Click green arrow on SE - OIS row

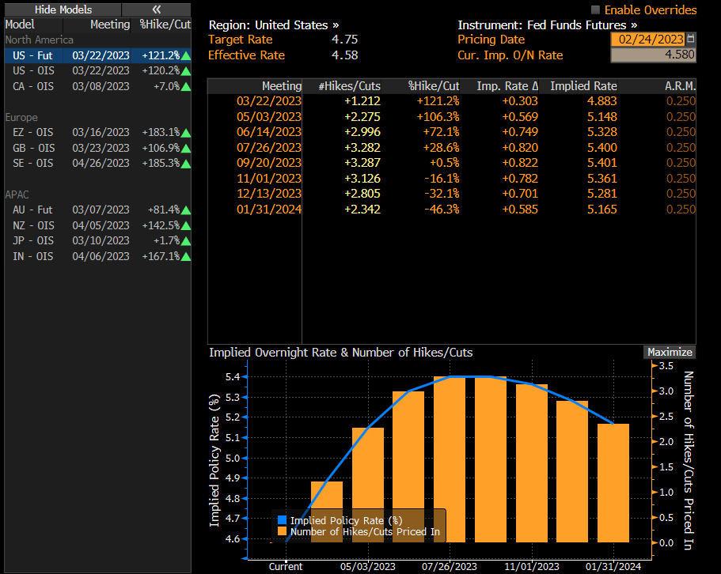[x=186, y=164]
